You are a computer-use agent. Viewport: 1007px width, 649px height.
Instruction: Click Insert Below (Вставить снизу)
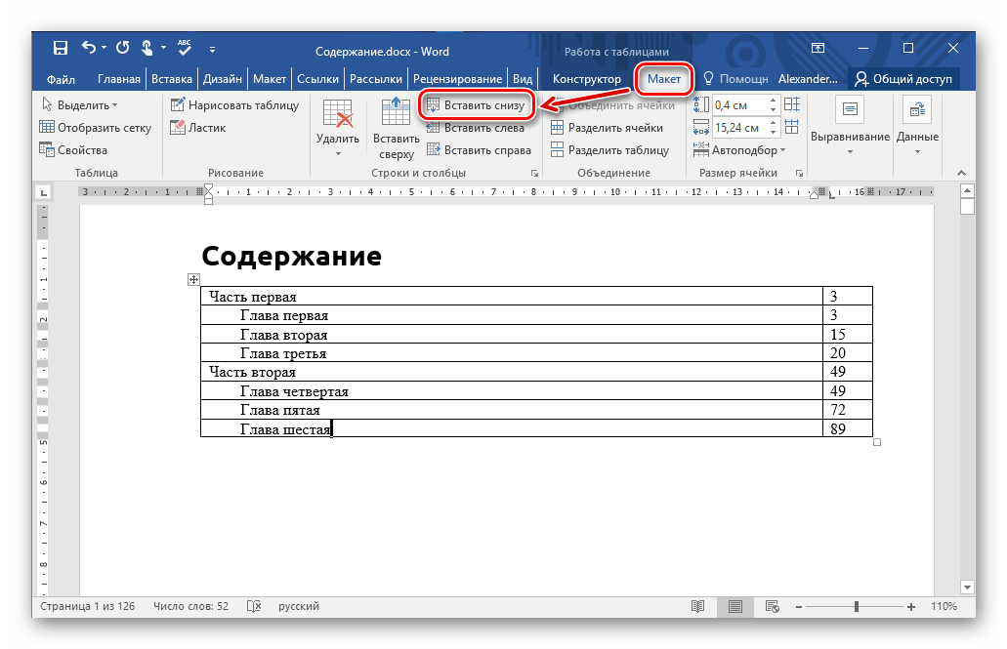pyautogui.click(x=476, y=104)
